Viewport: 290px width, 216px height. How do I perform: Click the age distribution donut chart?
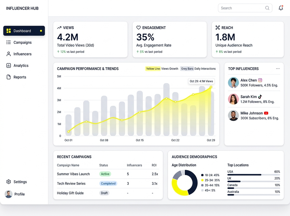coord(184,183)
